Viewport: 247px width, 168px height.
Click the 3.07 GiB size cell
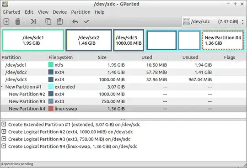coord(116,87)
